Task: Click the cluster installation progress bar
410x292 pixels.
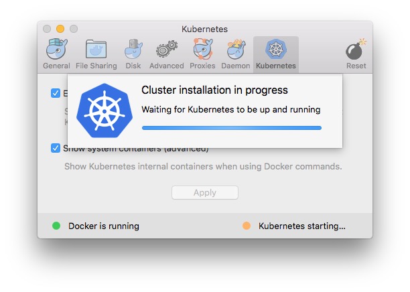Action: coord(232,127)
